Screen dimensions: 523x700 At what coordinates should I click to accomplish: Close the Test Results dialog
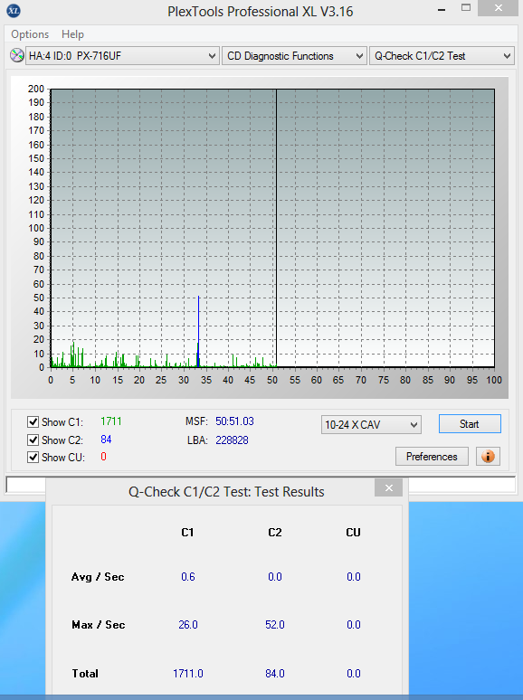pos(388,488)
